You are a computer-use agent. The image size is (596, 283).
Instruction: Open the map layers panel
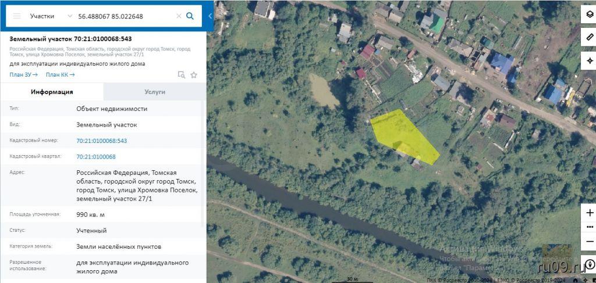click(x=589, y=15)
